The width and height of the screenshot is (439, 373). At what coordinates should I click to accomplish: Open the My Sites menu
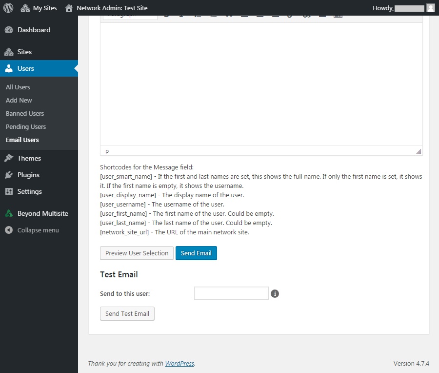click(x=39, y=7)
